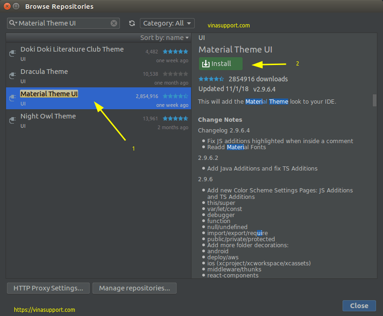
Task: Click the Doki Doki Literature Club plugin icon
Action: point(12,53)
